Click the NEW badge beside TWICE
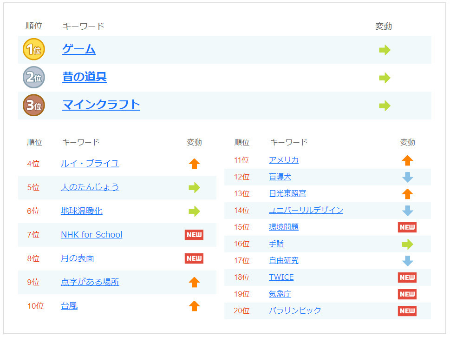 pos(407,278)
